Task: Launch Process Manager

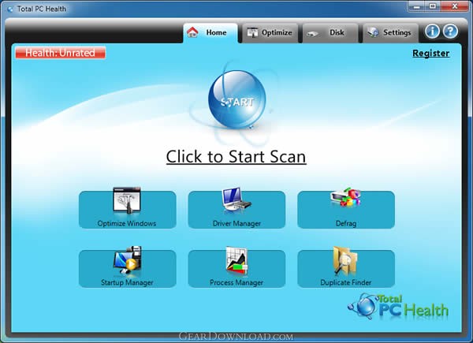Action: [236, 269]
